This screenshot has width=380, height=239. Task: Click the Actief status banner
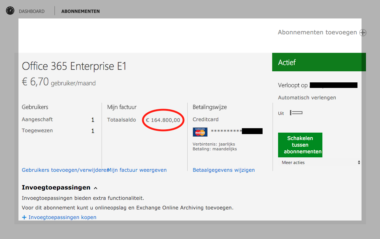pos(319,62)
